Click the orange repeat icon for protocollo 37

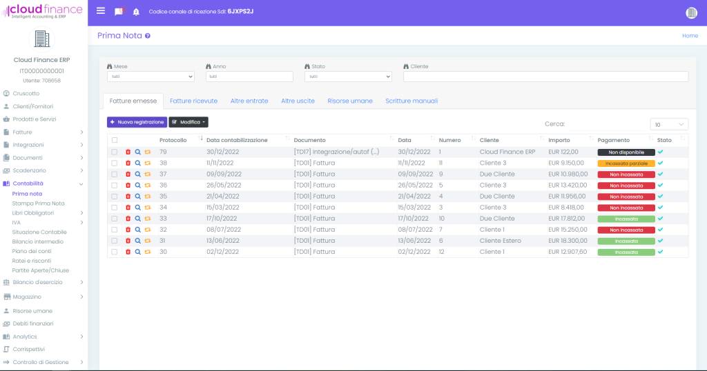[x=148, y=174]
